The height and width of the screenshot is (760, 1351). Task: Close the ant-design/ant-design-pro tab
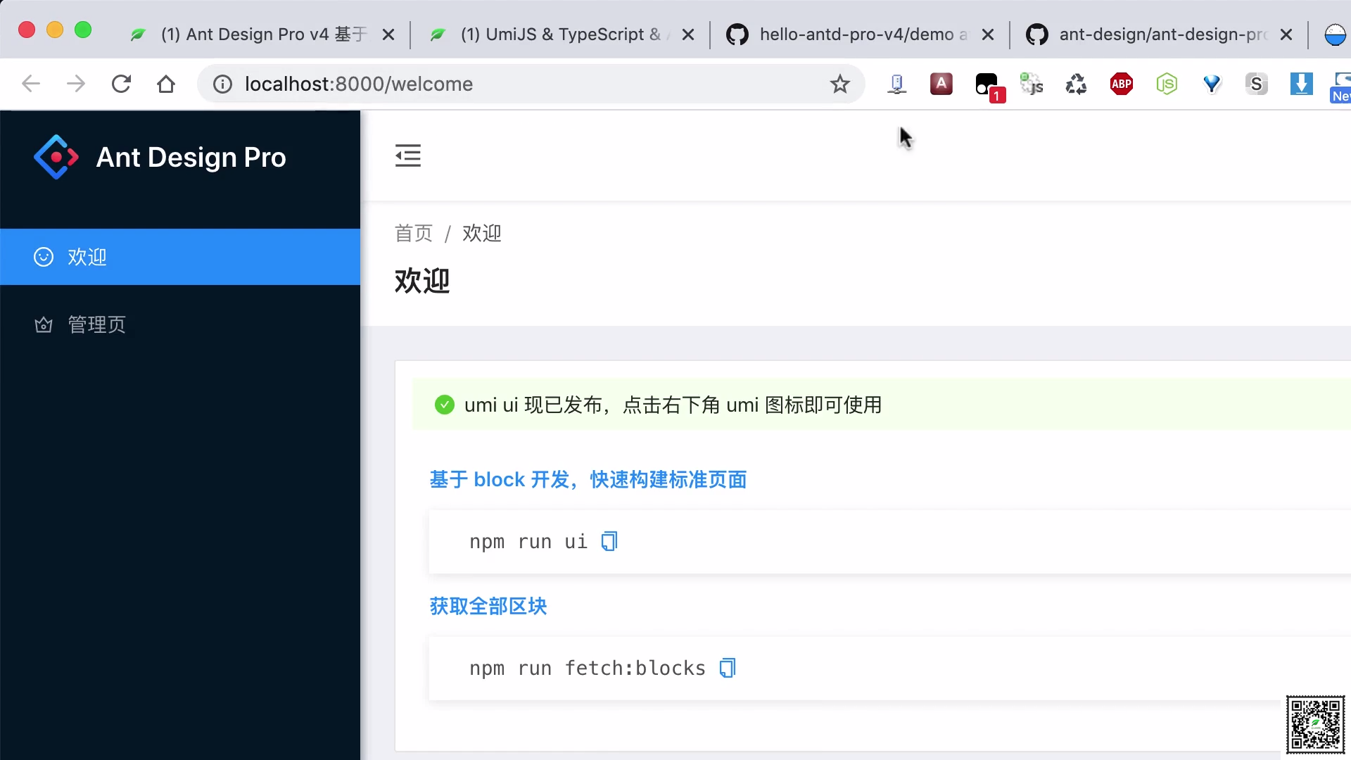point(1286,34)
